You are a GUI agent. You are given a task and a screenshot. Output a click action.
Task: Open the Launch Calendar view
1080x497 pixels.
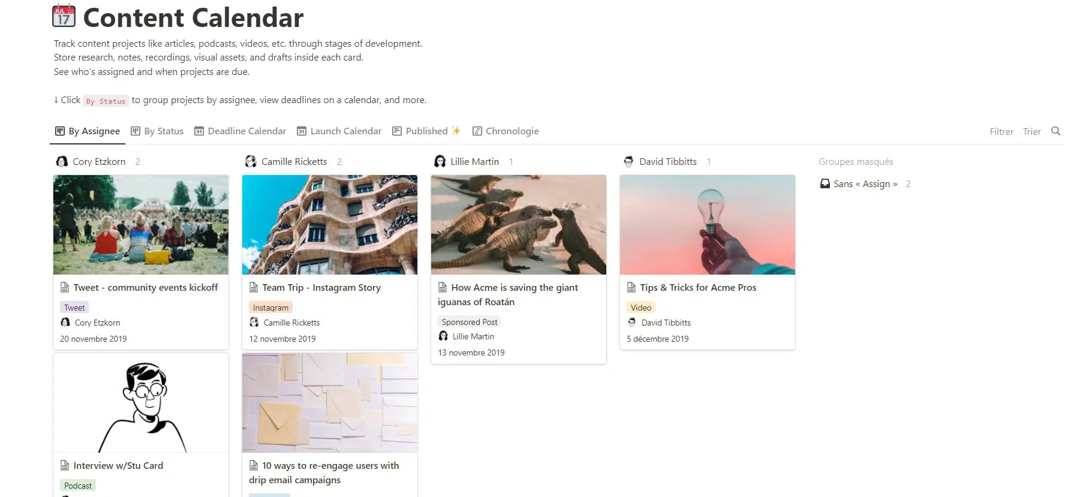click(x=339, y=131)
